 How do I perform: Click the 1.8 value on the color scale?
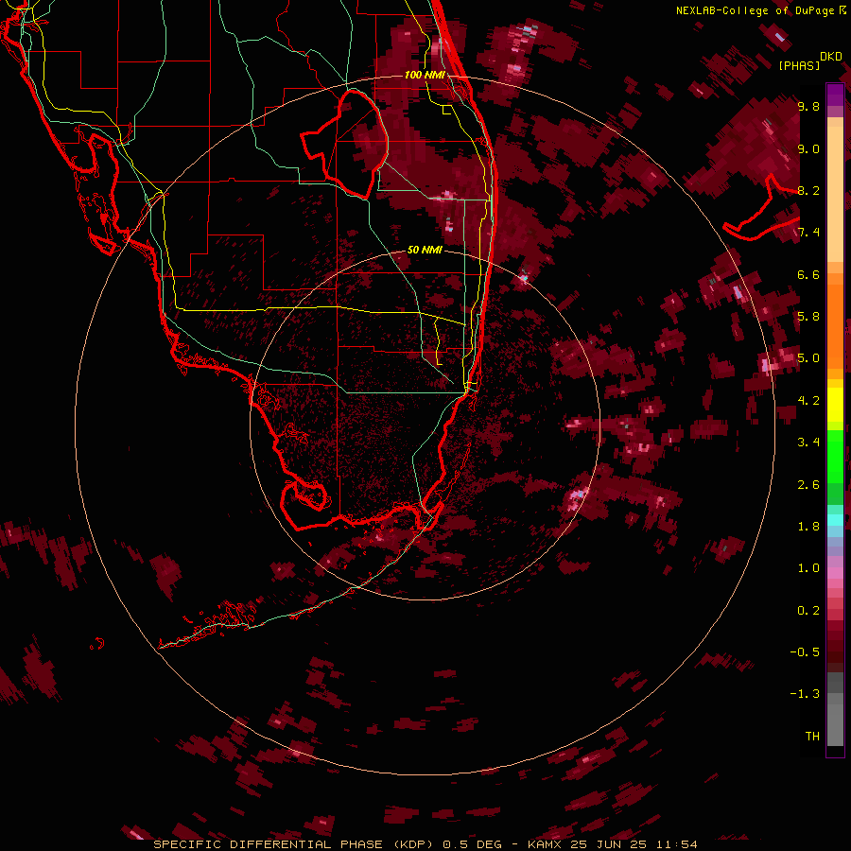pos(808,527)
